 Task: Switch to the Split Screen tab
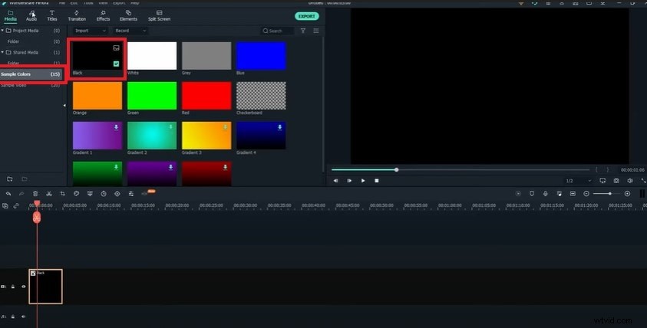(x=160, y=15)
